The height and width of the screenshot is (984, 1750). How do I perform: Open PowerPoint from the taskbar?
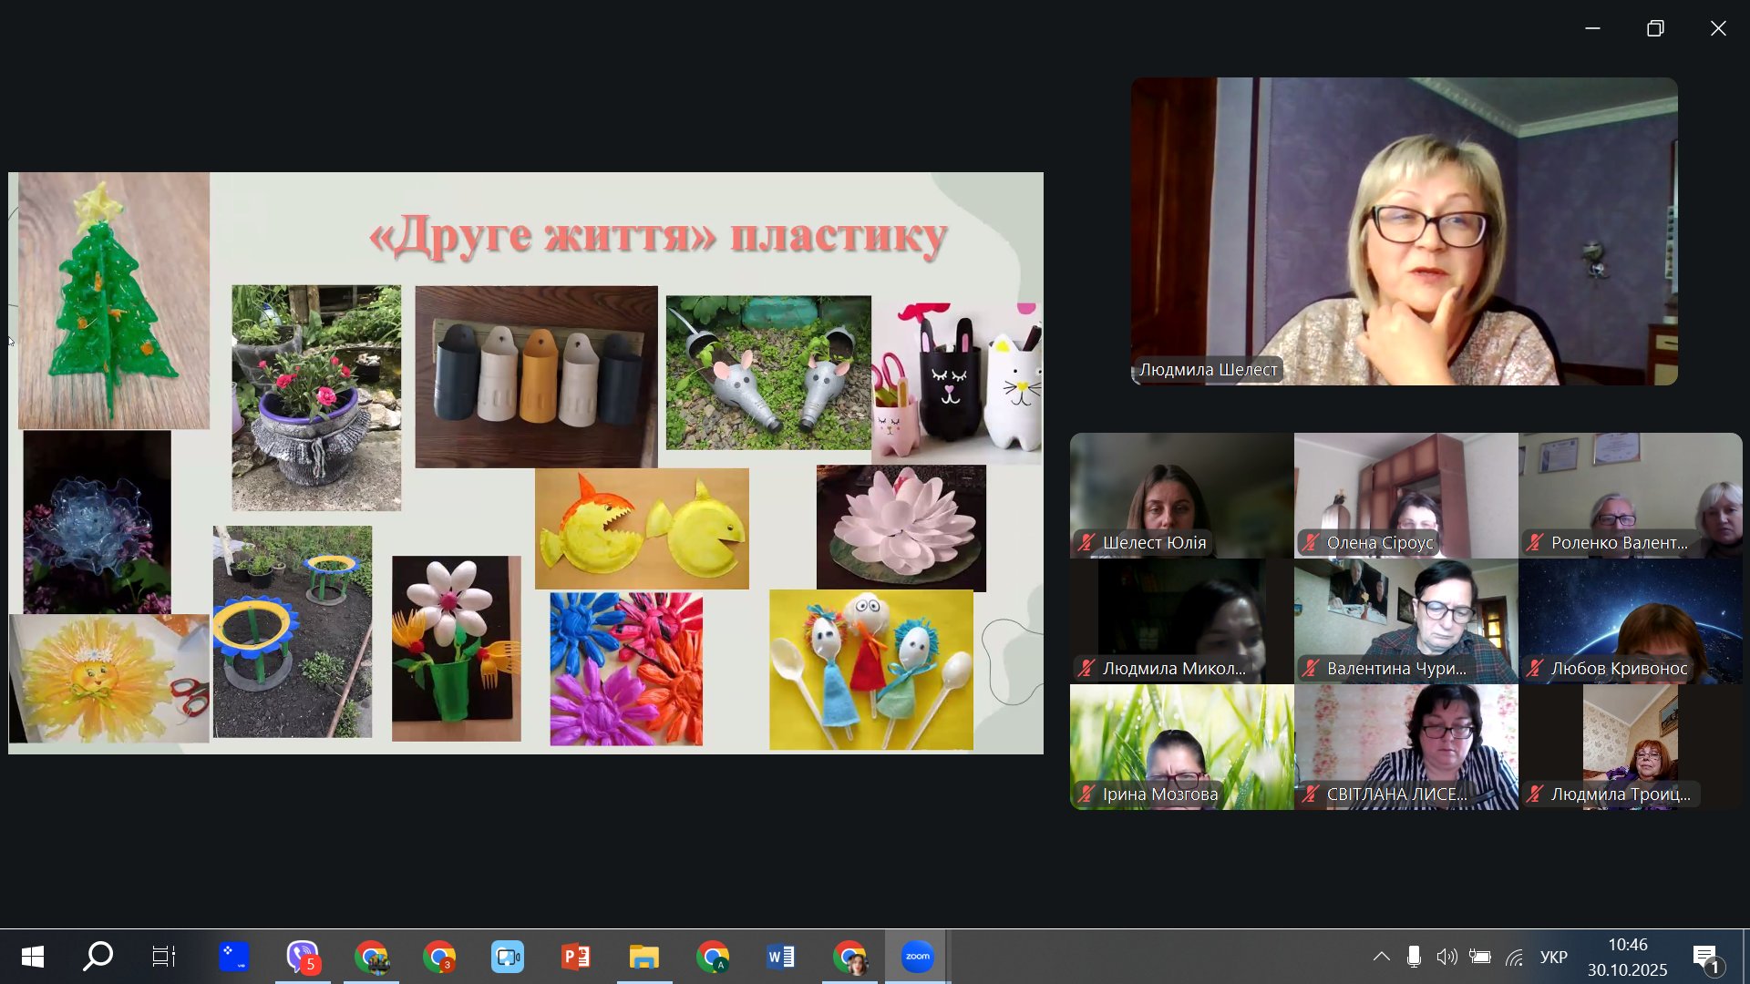(x=576, y=957)
